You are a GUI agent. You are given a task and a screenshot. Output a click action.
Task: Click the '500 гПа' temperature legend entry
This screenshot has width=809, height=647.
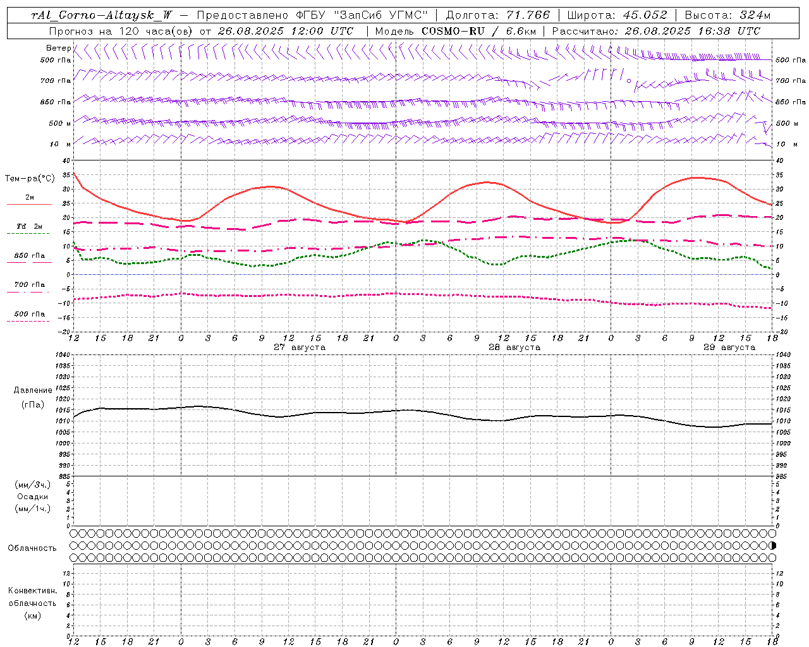click(x=30, y=314)
